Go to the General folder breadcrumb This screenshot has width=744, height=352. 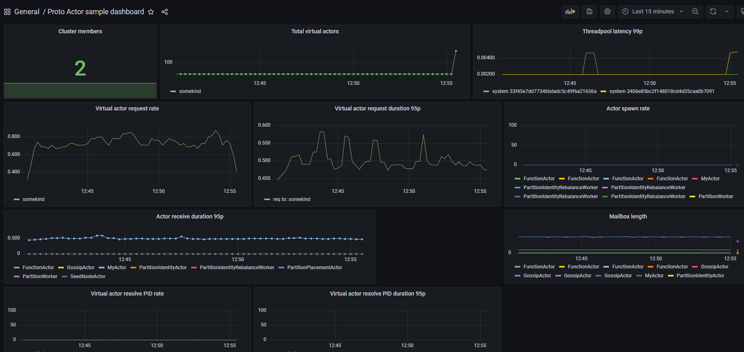[27, 12]
